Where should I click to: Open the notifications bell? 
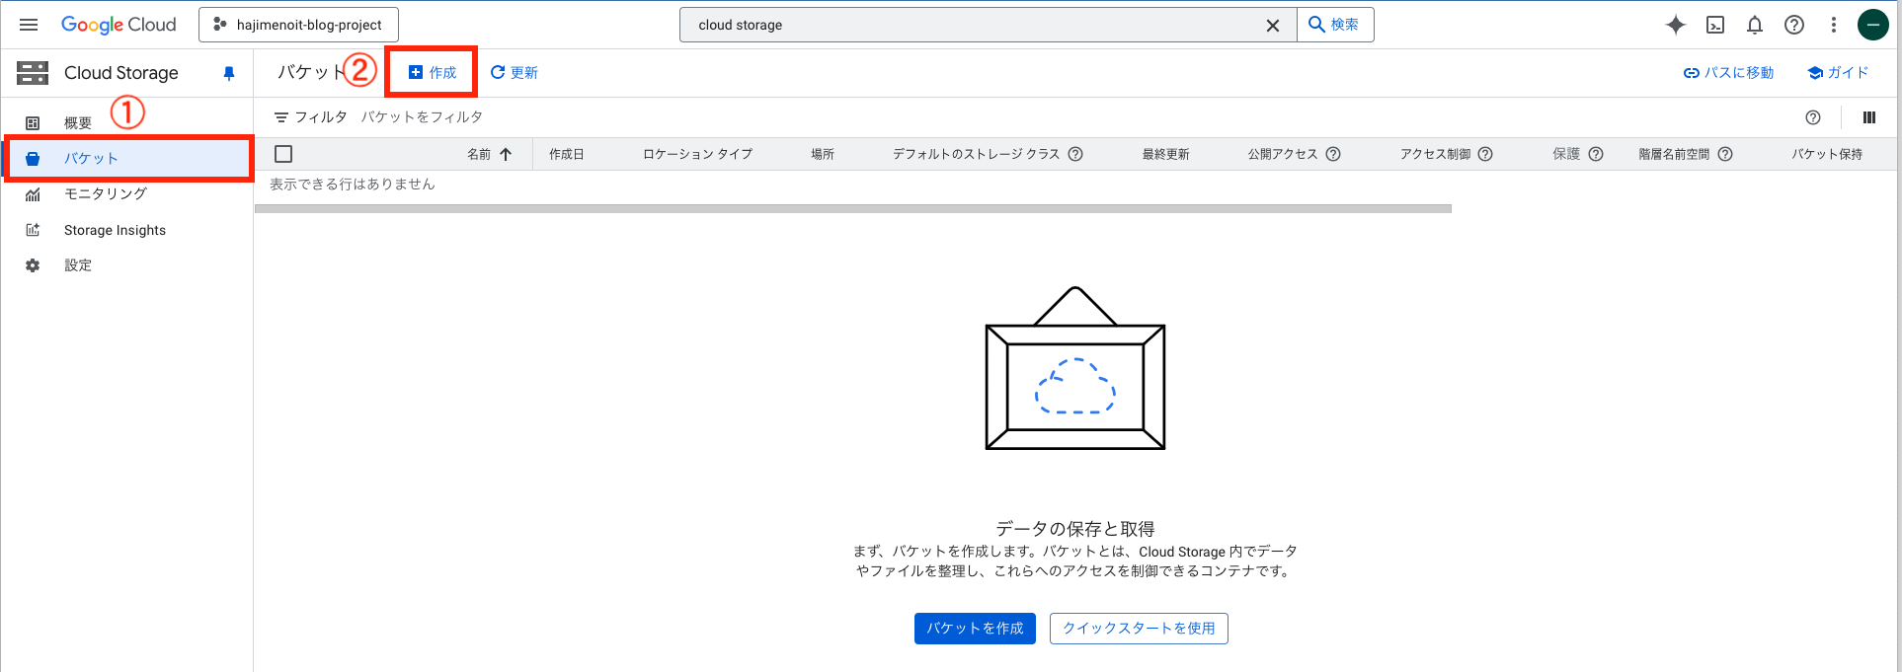(1755, 25)
